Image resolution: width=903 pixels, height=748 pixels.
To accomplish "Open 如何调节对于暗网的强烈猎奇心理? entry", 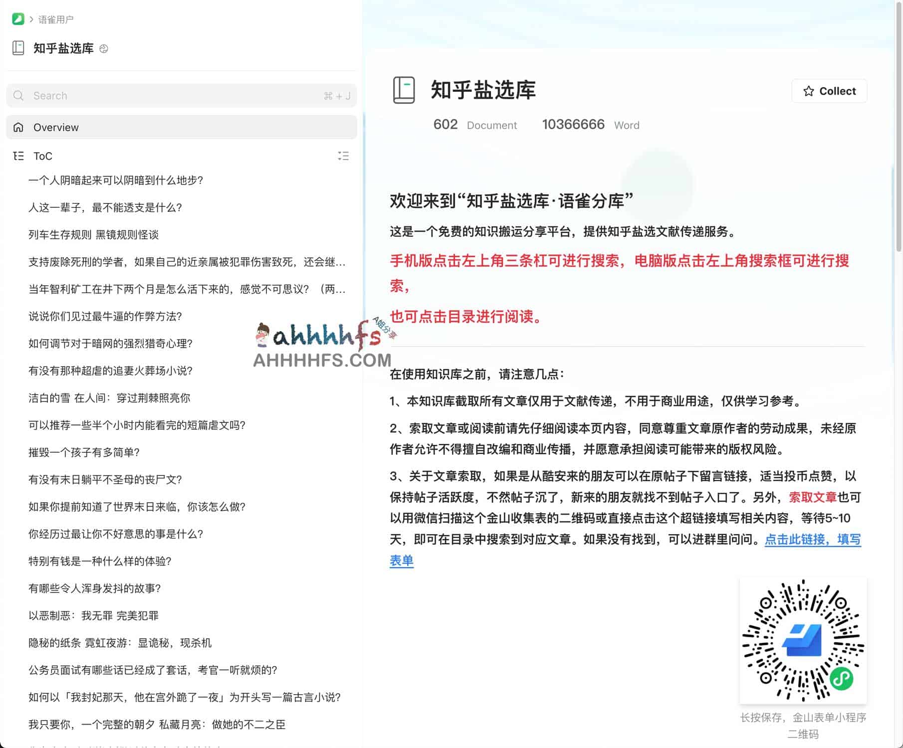I will coord(110,344).
